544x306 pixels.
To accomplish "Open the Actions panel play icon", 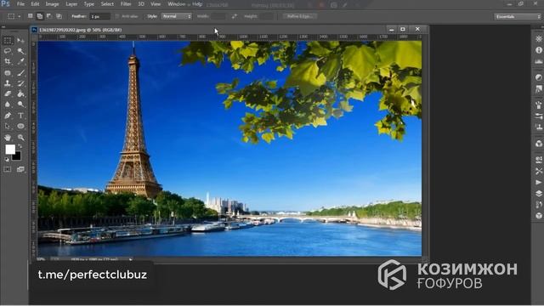I will 538,182.
